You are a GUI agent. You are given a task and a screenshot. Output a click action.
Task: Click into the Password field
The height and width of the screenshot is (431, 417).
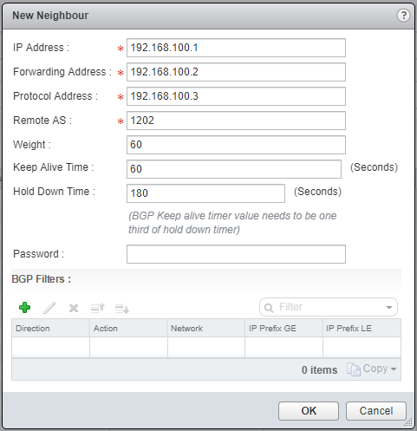pos(236,254)
